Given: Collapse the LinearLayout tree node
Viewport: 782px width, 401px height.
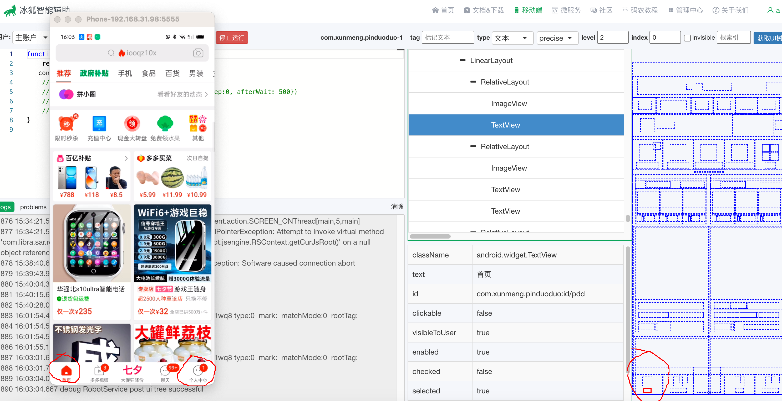Looking at the screenshot, I should [x=462, y=60].
